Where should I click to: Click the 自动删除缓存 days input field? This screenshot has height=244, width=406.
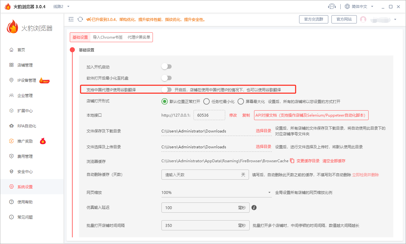205,175
